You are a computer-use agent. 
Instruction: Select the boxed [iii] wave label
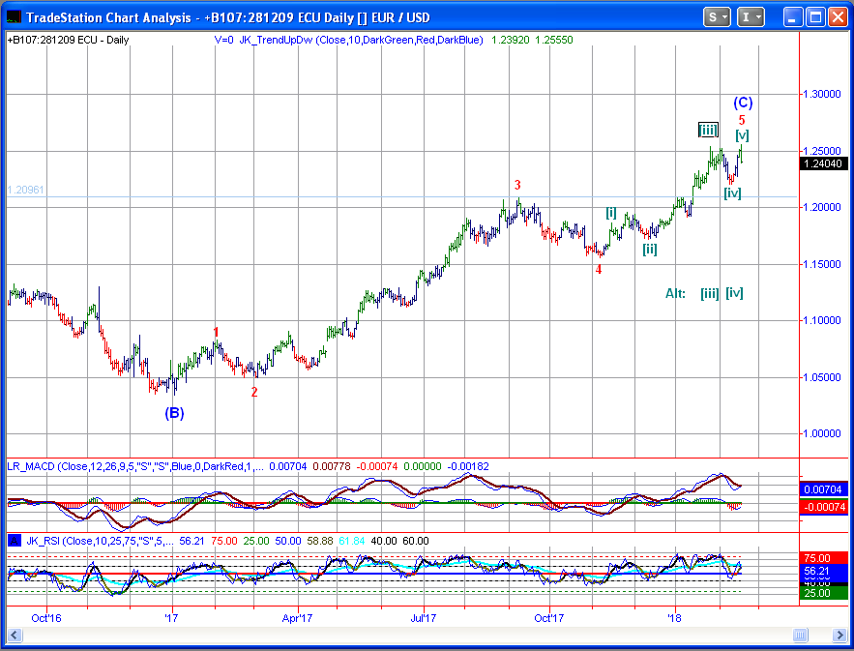point(708,131)
